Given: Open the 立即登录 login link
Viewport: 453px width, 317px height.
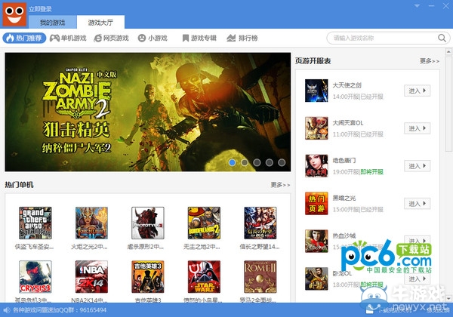Looking at the screenshot, I should point(40,9).
